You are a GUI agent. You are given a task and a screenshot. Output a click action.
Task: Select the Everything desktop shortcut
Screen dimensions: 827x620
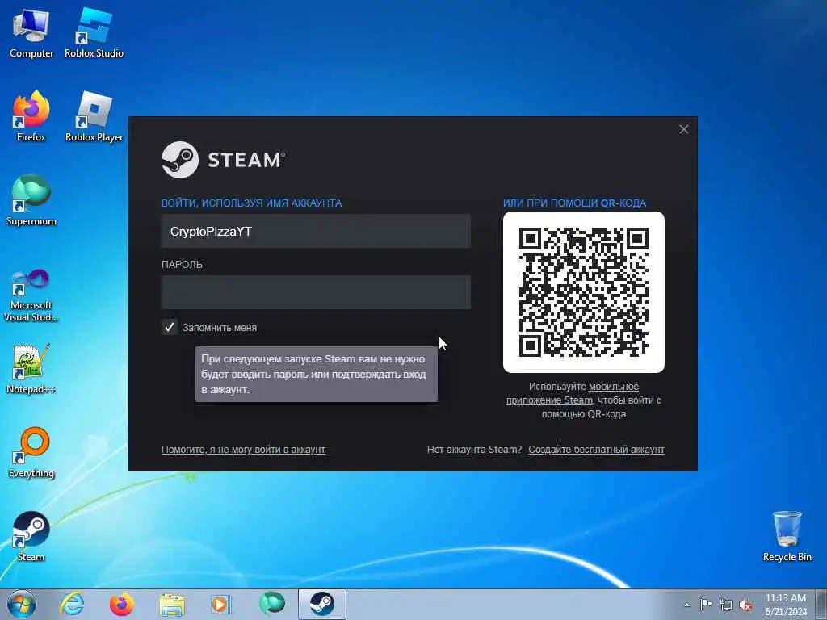point(31,453)
